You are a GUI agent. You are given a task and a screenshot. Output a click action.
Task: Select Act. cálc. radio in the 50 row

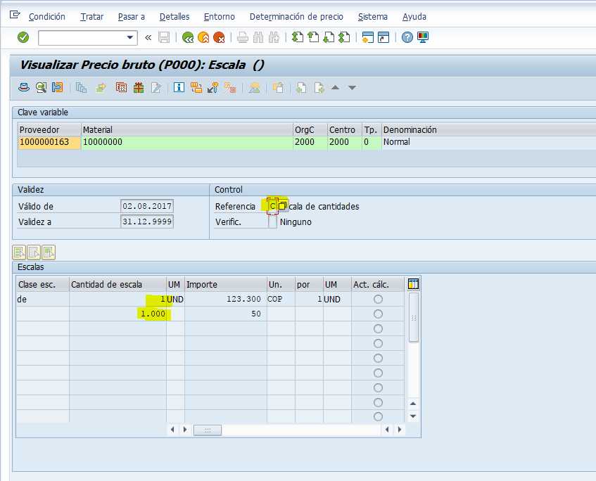click(378, 314)
